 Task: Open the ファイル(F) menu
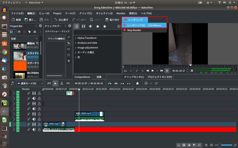(17, 13)
